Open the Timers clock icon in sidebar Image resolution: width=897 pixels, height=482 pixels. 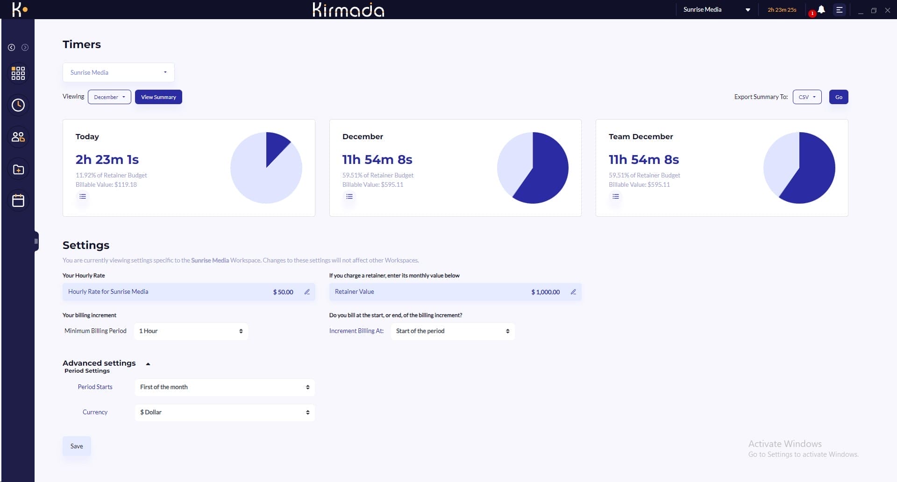(18, 105)
